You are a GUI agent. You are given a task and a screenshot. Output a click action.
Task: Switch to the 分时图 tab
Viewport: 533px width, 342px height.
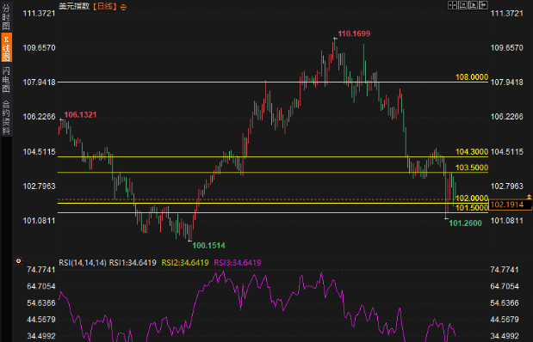6,16
